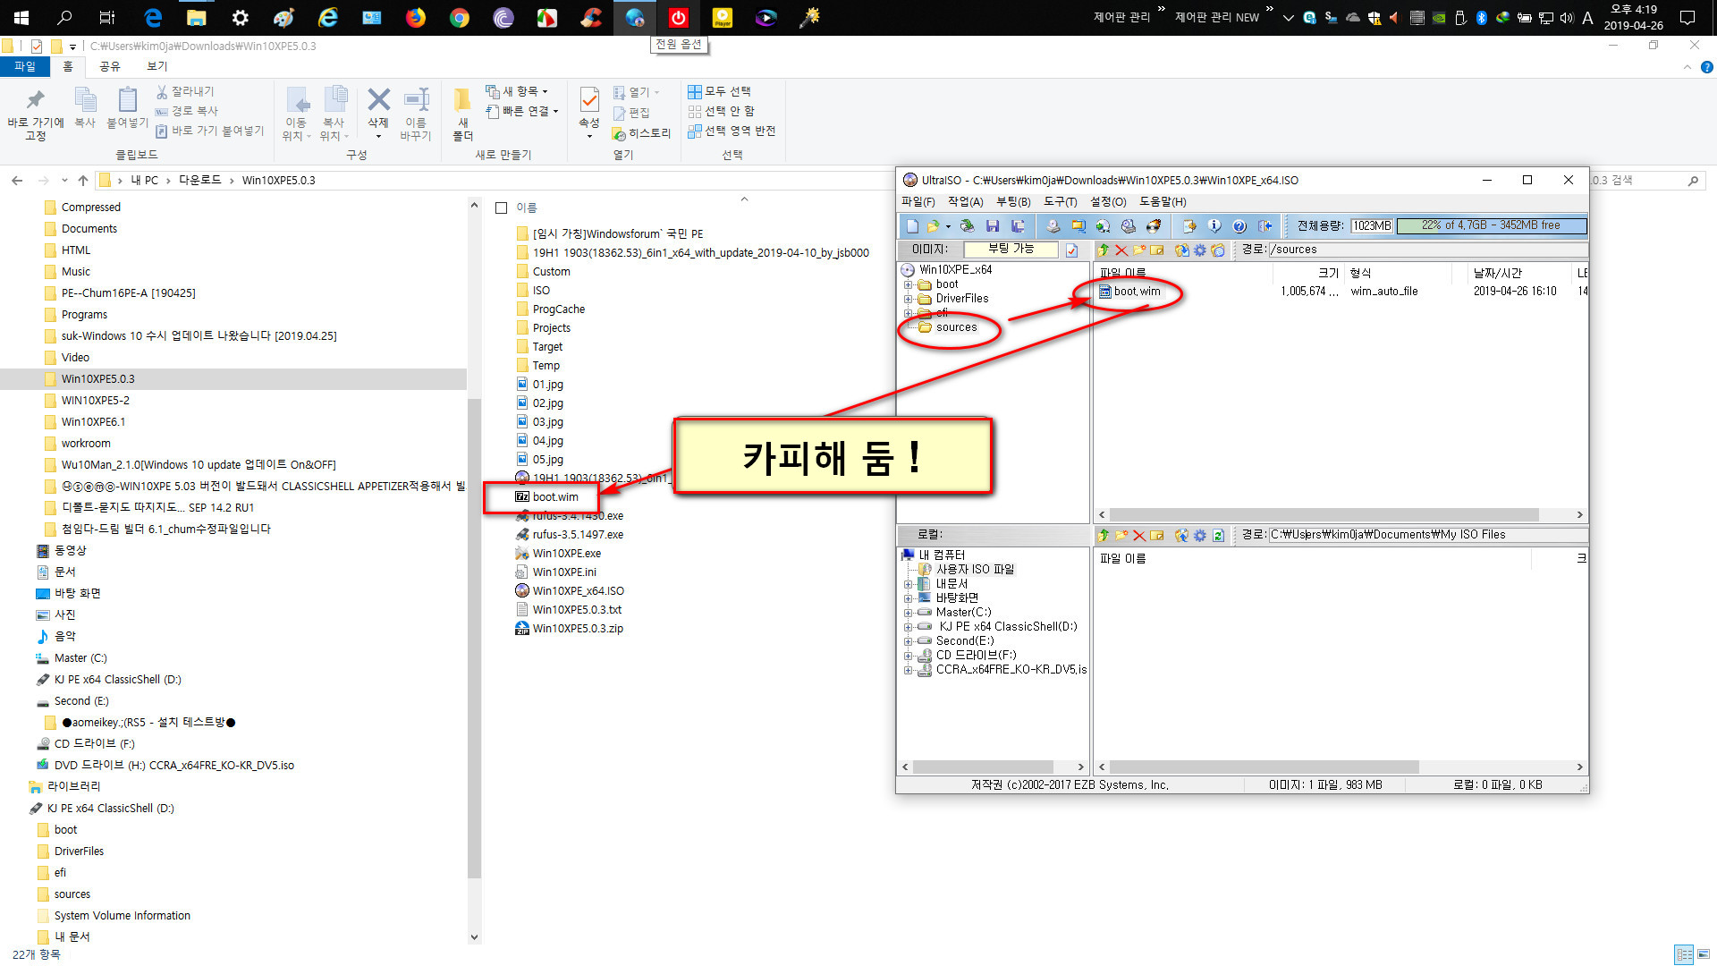Image resolution: width=1717 pixels, height=966 pixels.
Task: Click the Add Files icon in UltraISO toolbar
Action: 1189,225
